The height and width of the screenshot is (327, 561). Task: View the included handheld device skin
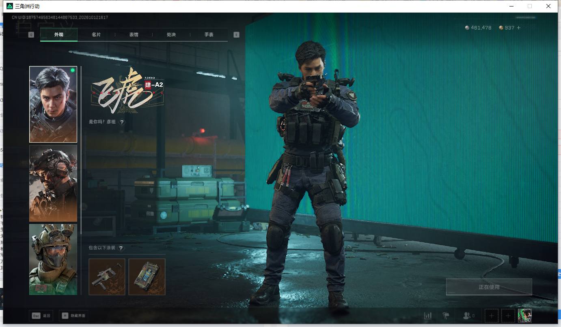(147, 277)
